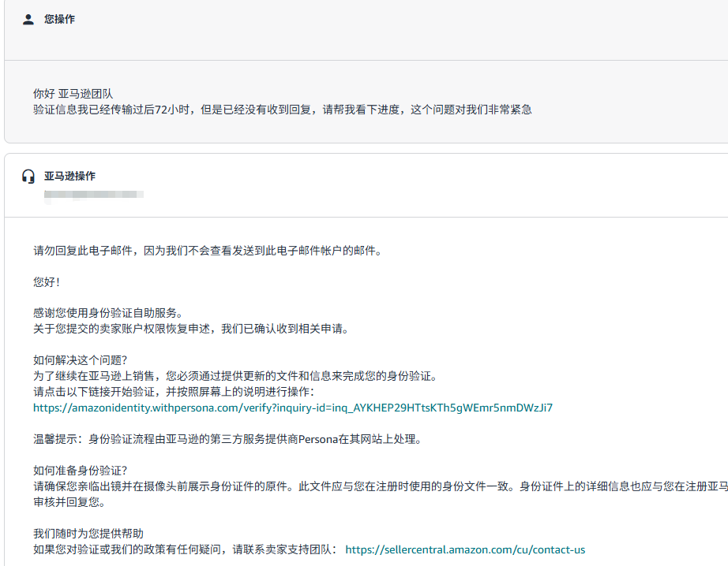Click the 亚马逊操作 header text

pos(69,176)
